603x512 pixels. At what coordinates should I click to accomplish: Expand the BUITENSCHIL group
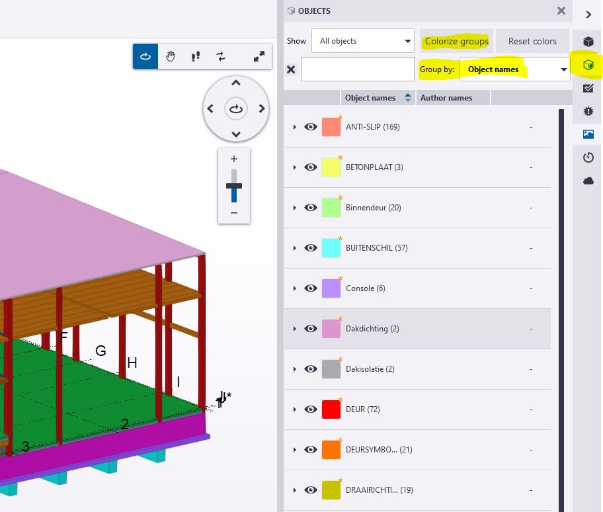[x=295, y=248]
